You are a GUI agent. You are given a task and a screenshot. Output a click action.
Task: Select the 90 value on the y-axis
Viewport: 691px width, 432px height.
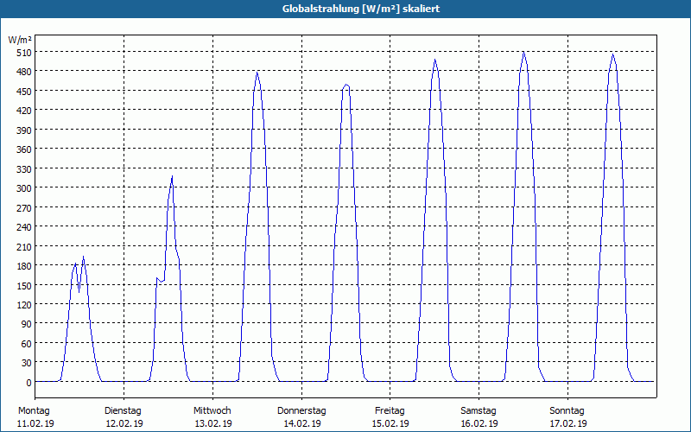26,324
